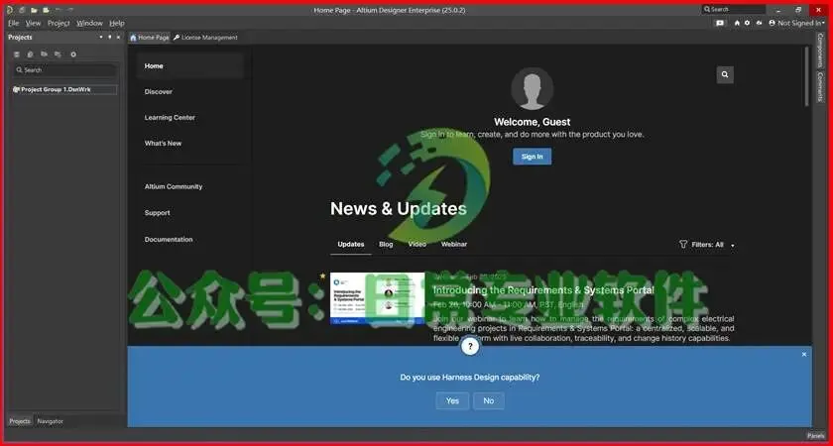Image resolution: width=833 pixels, height=446 pixels.
Task: Click the open folder icon in quick access bar
Action: click(x=34, y=10)
